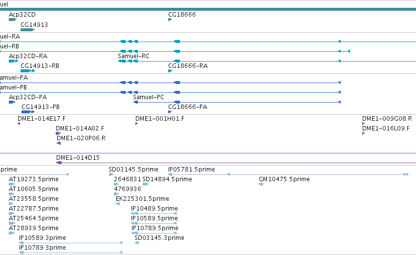Click the IP05781.5prime EST label
The width and height of the screenshot is (416, 255).
tap(192, 170)
